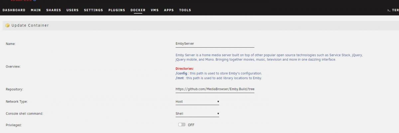Screen dimensions: 399x133
Task: Select the Docker tab
Action: point(138,10)
